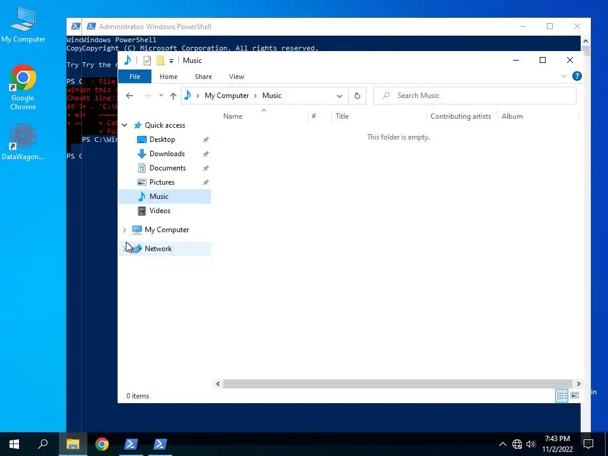Switch to the Share ribbon tab
The image size is (608, 456).
click(x=203, y=77)
